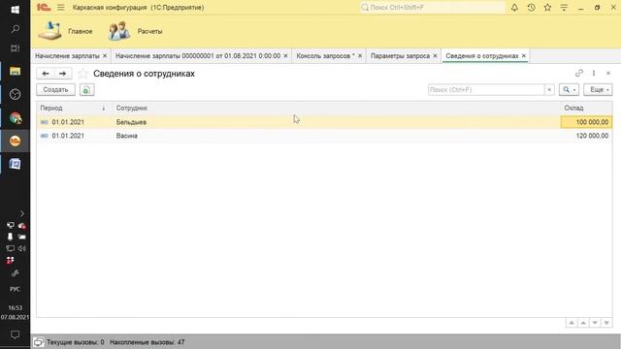This screenshot has height=349, width=621.
Task: Open Chrome from the taskbar
Action: [x=16, y=118]
